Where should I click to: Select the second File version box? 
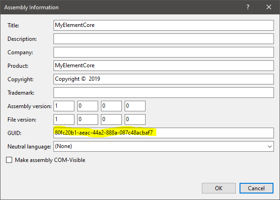[x=87, y=119]
